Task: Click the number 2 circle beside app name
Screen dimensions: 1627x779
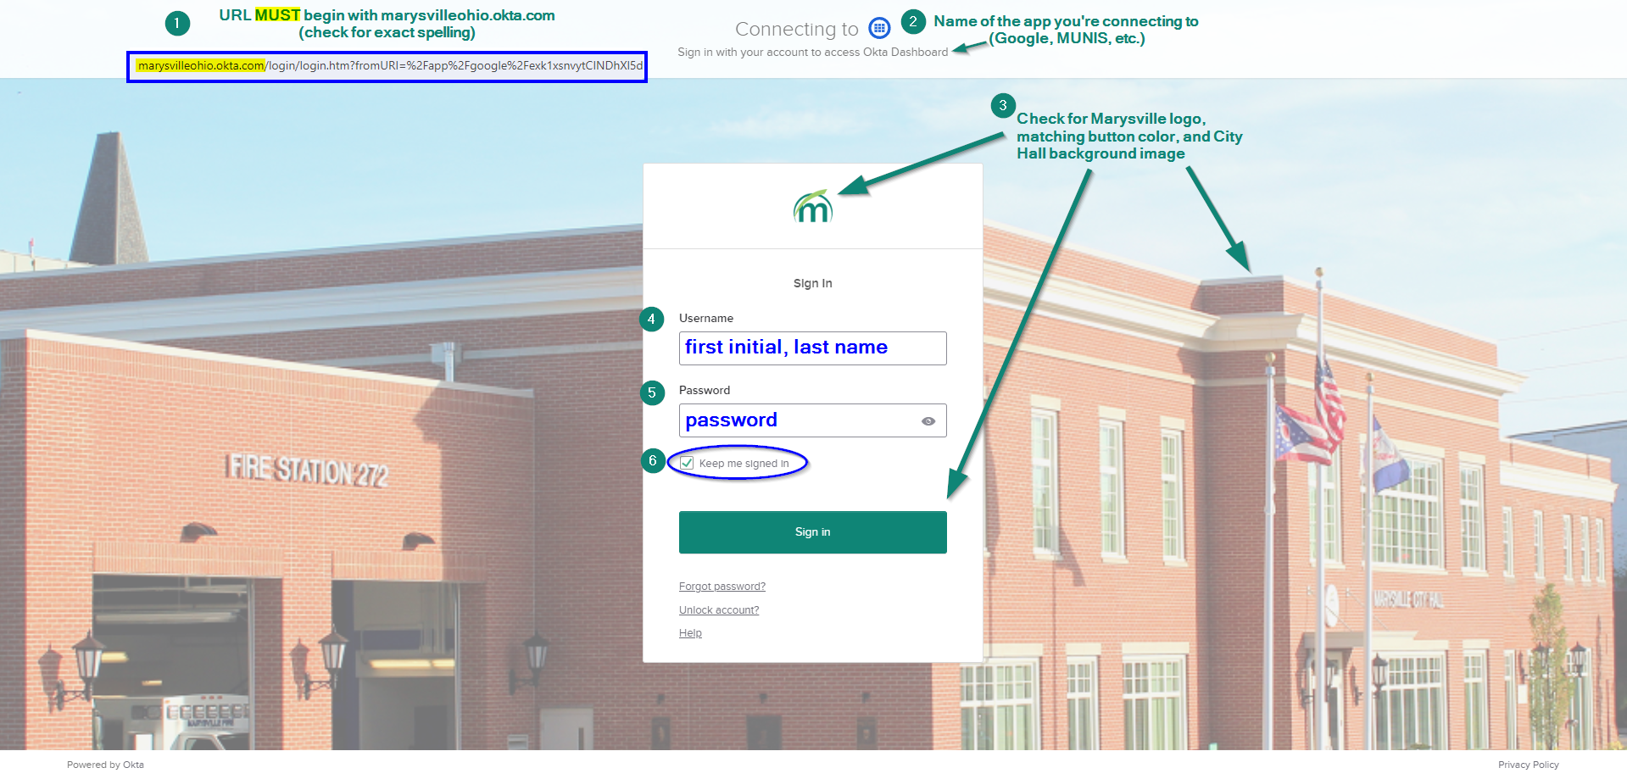Action: click(x=912, y=22)
